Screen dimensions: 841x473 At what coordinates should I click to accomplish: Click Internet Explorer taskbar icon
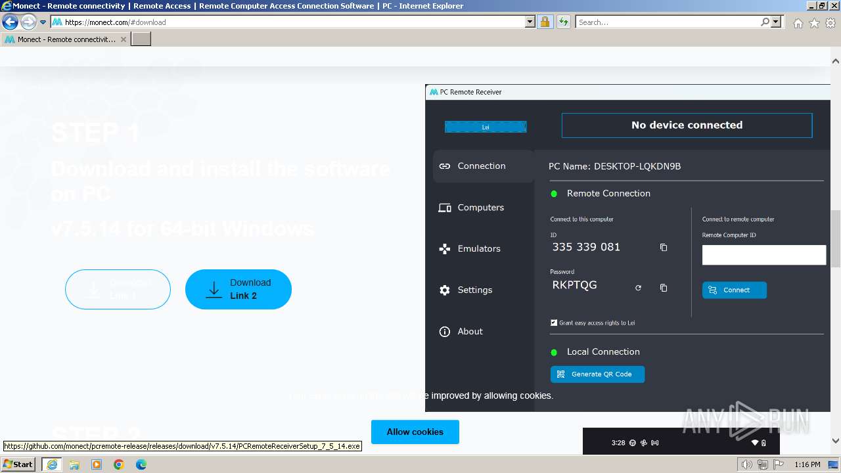tap(51, 464)
